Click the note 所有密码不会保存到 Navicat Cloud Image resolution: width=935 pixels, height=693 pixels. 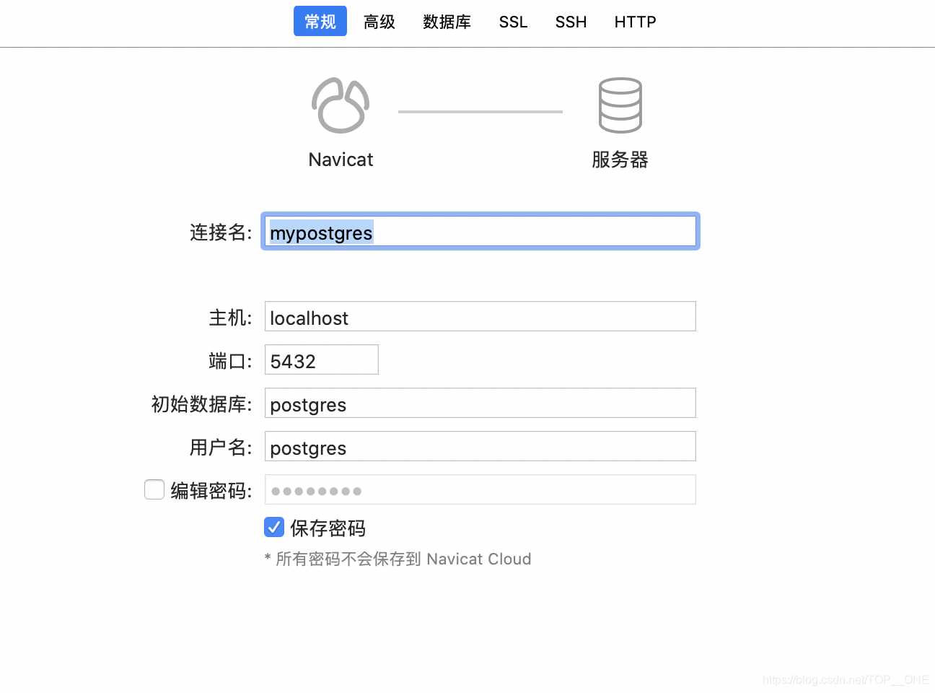click(398, 559)
